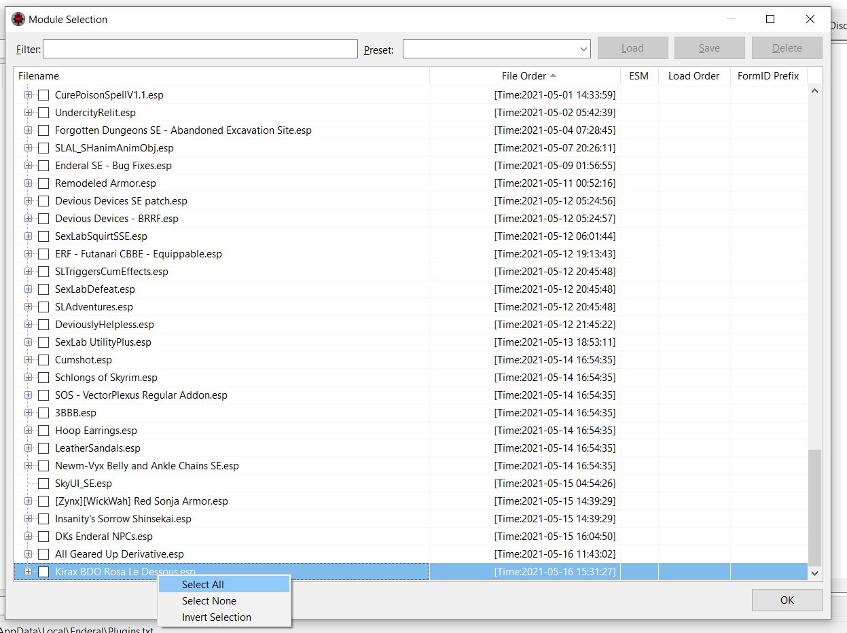Choose Select None from context menu
This screenshot has height=633, width=847.
223,601
